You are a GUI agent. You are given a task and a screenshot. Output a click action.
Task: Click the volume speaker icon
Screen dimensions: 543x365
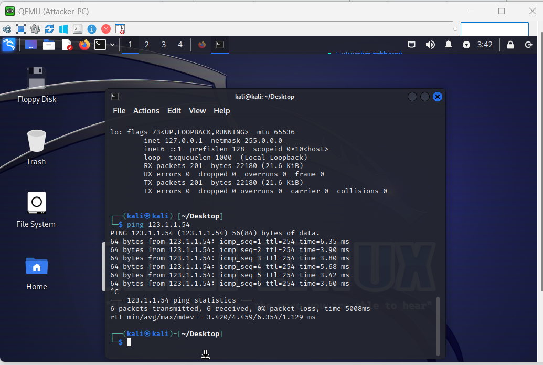click(430, 45)
